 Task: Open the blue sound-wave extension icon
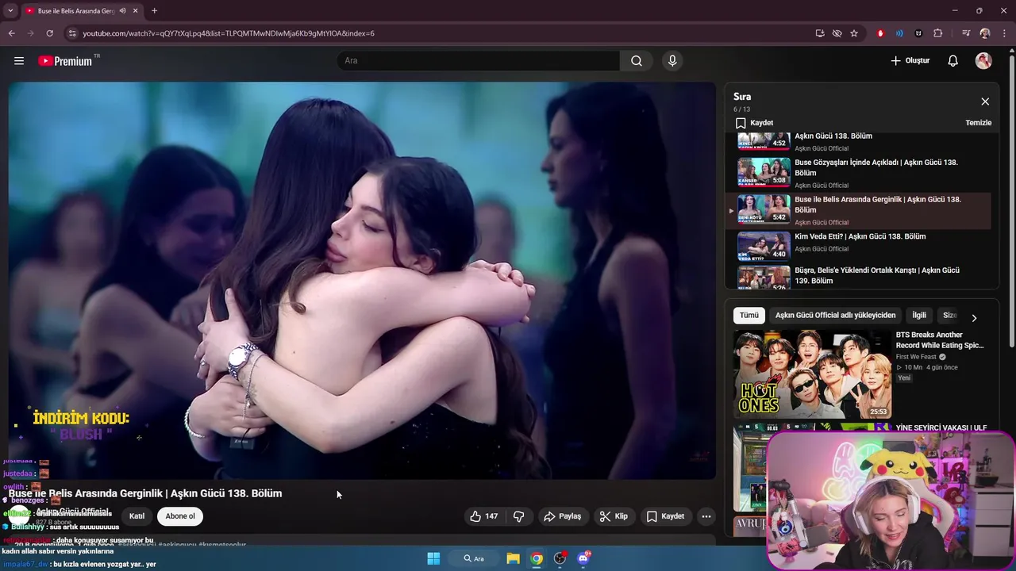(x=899, y=33)
